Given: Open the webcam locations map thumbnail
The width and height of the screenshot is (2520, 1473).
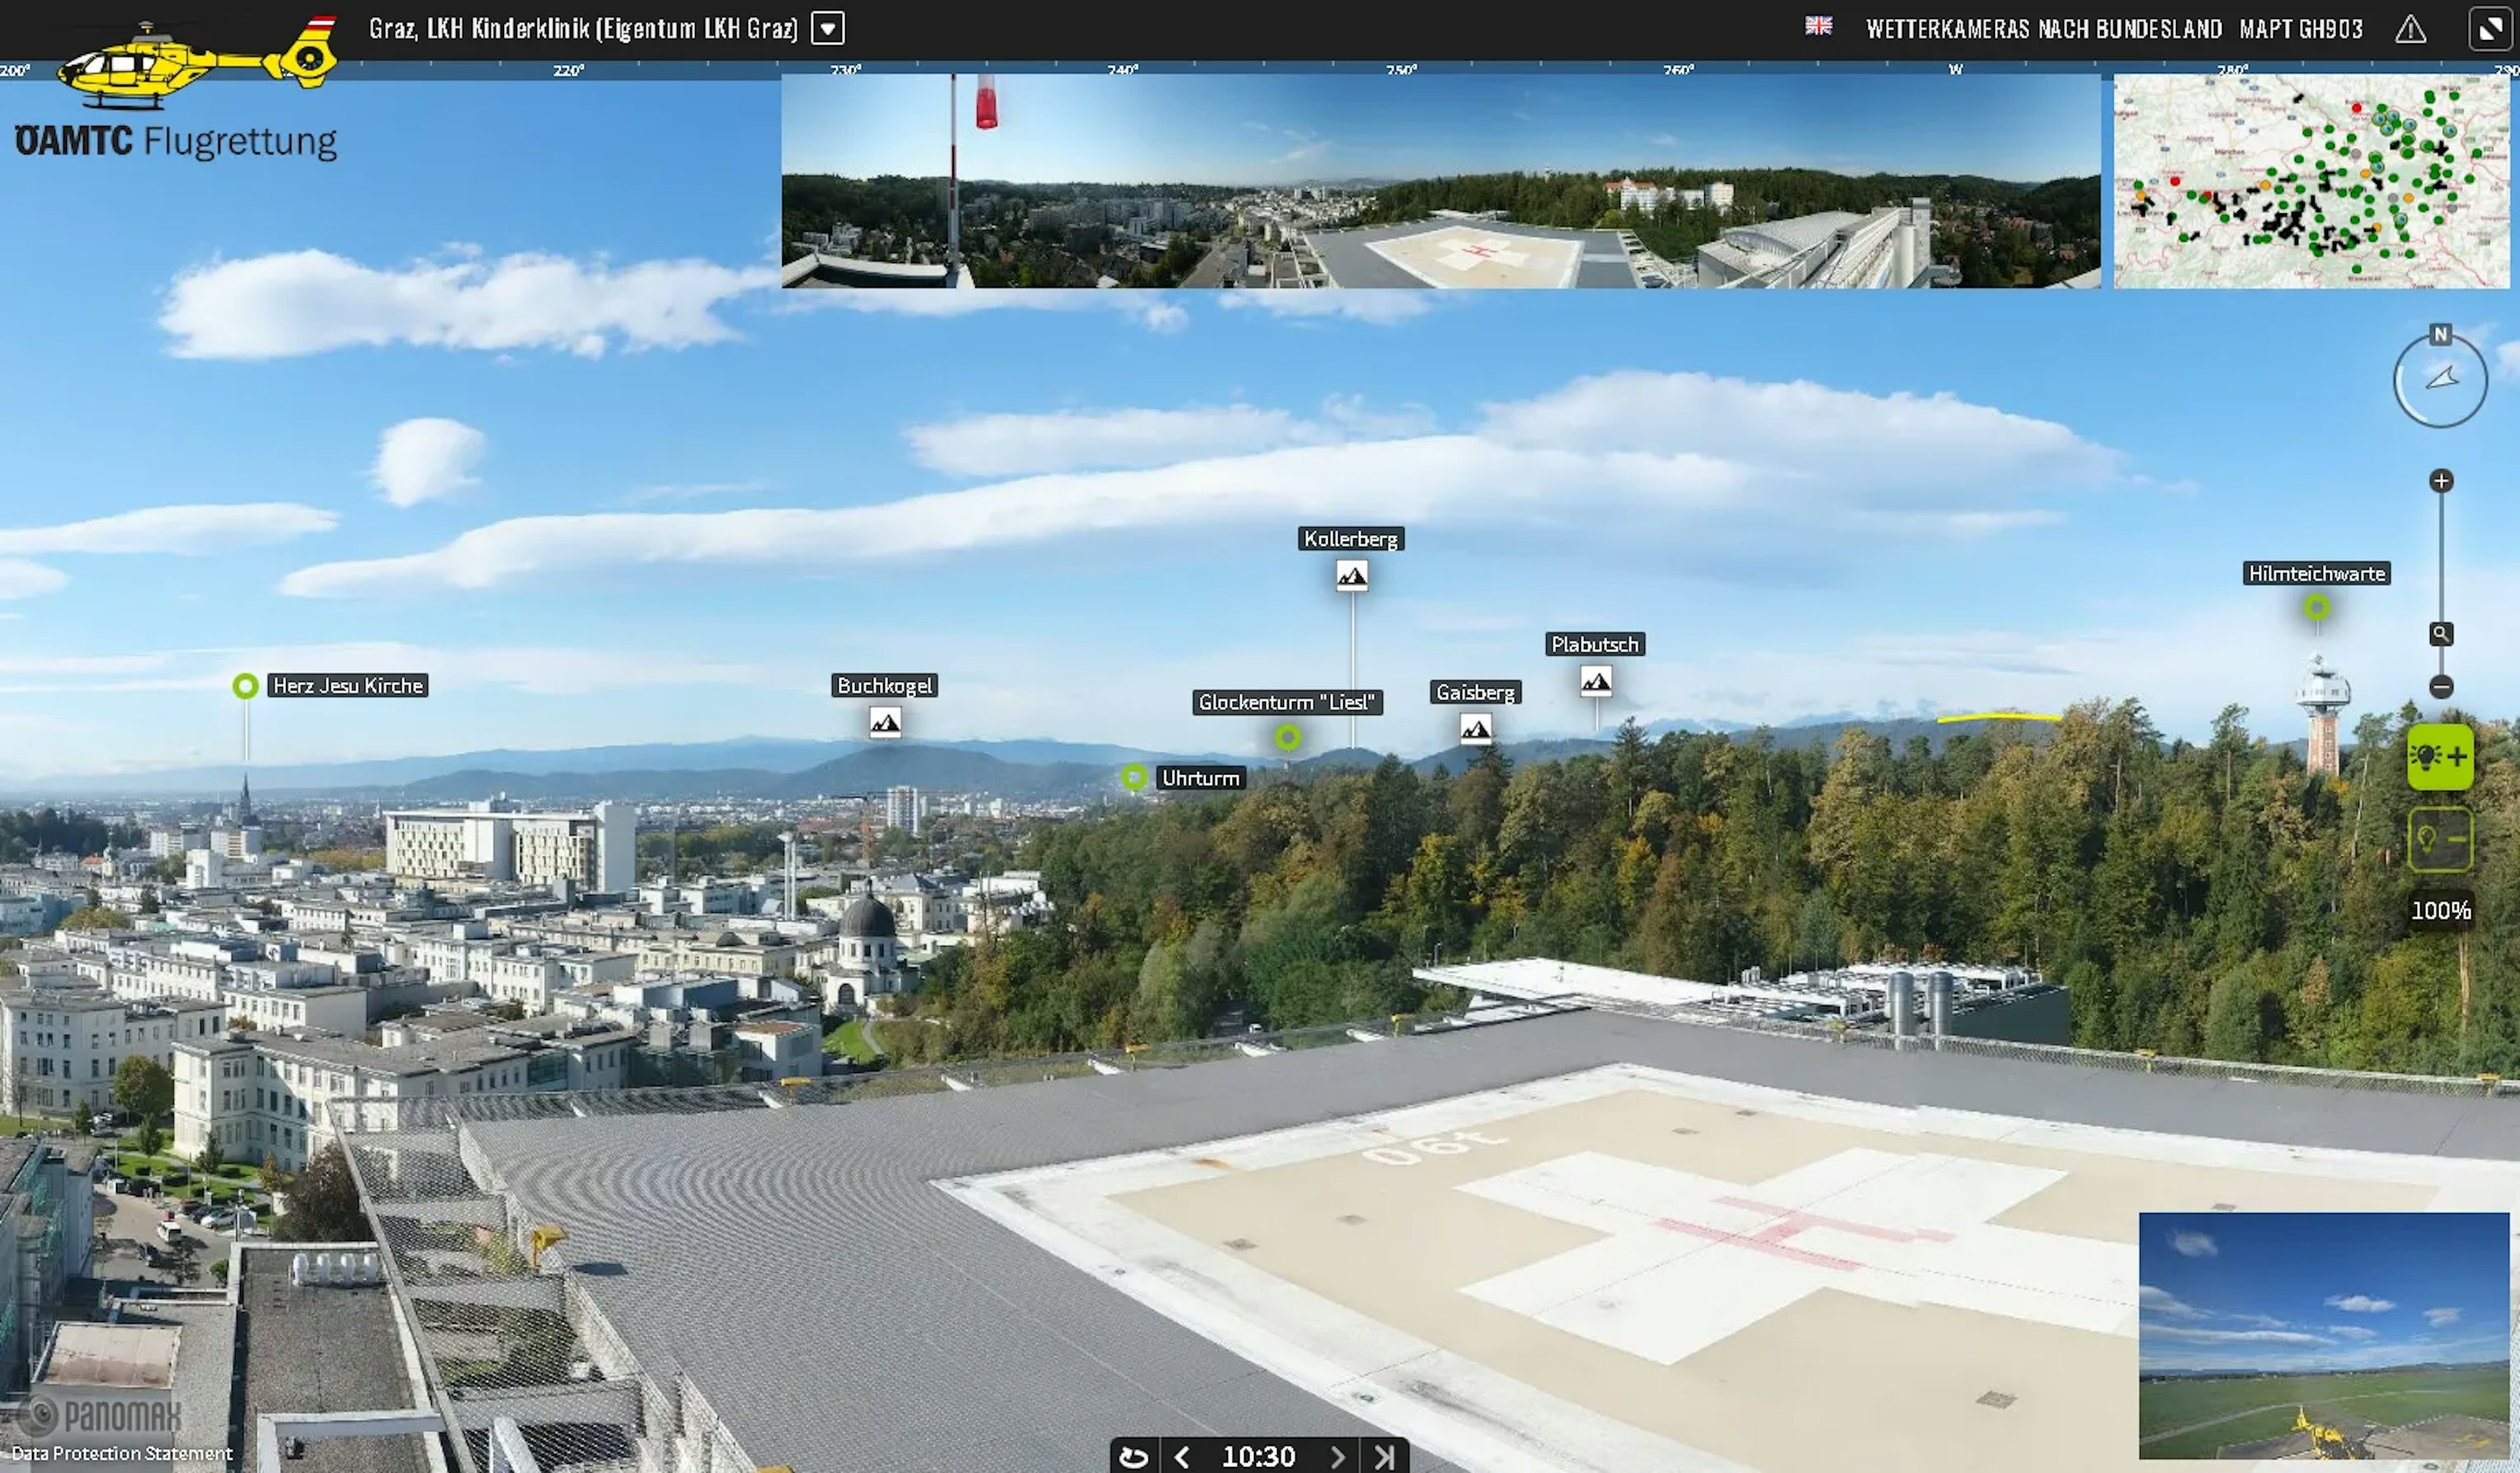Looking at the screenshot, I should [x=2310, y=181].
